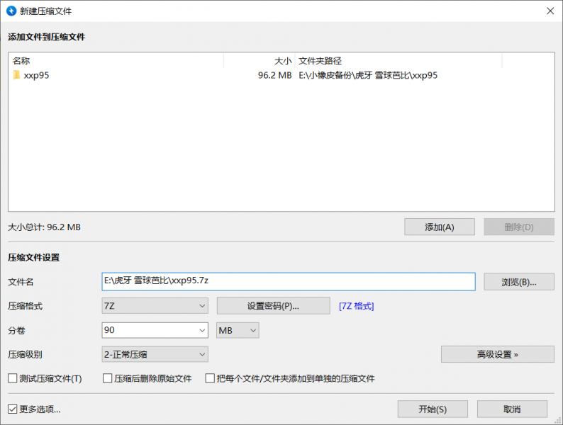Open 设置密码(P)... dialog
The height and width of the screenshot is (425, 563).
[273, 306]
